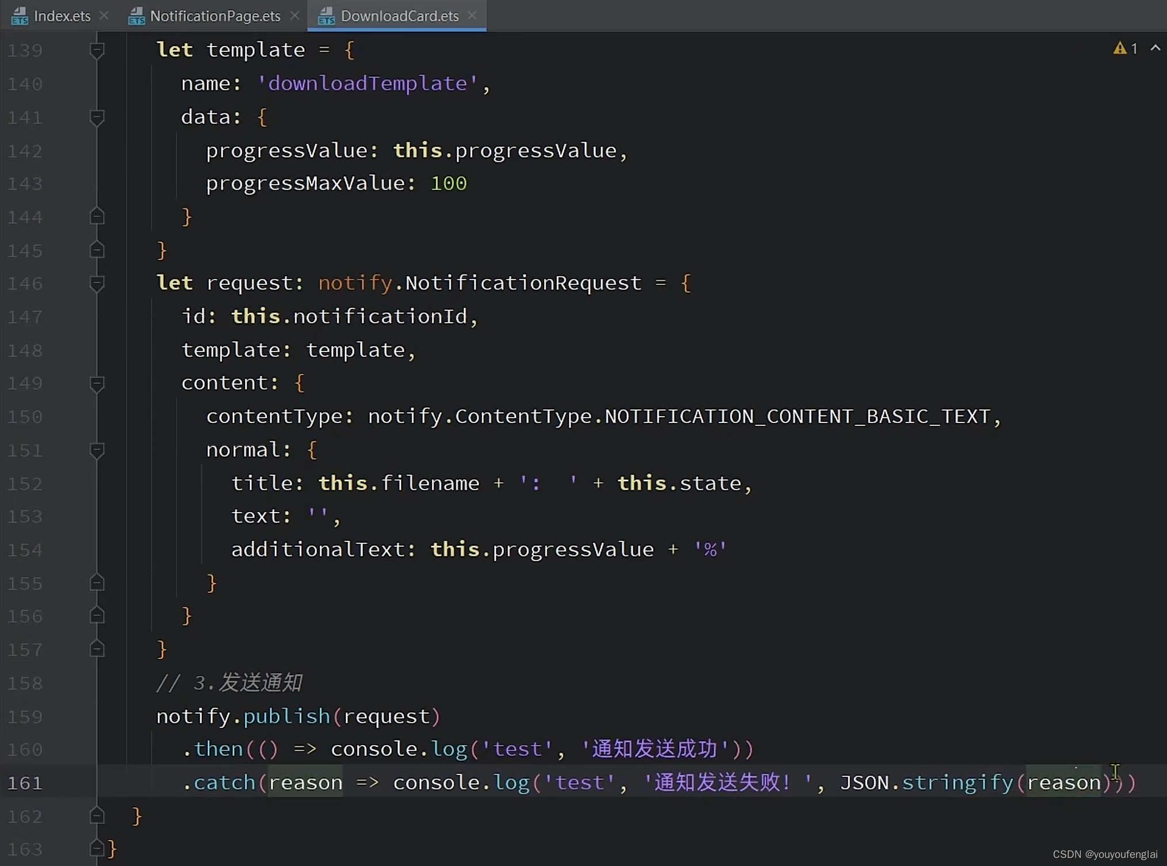The width and height of the screenshot is (1167, 866).
Task: Fold the closing brace marker at line 145
Action: 97,250
